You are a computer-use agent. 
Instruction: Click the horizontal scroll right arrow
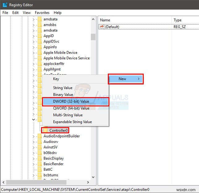[x=88, y=182]
